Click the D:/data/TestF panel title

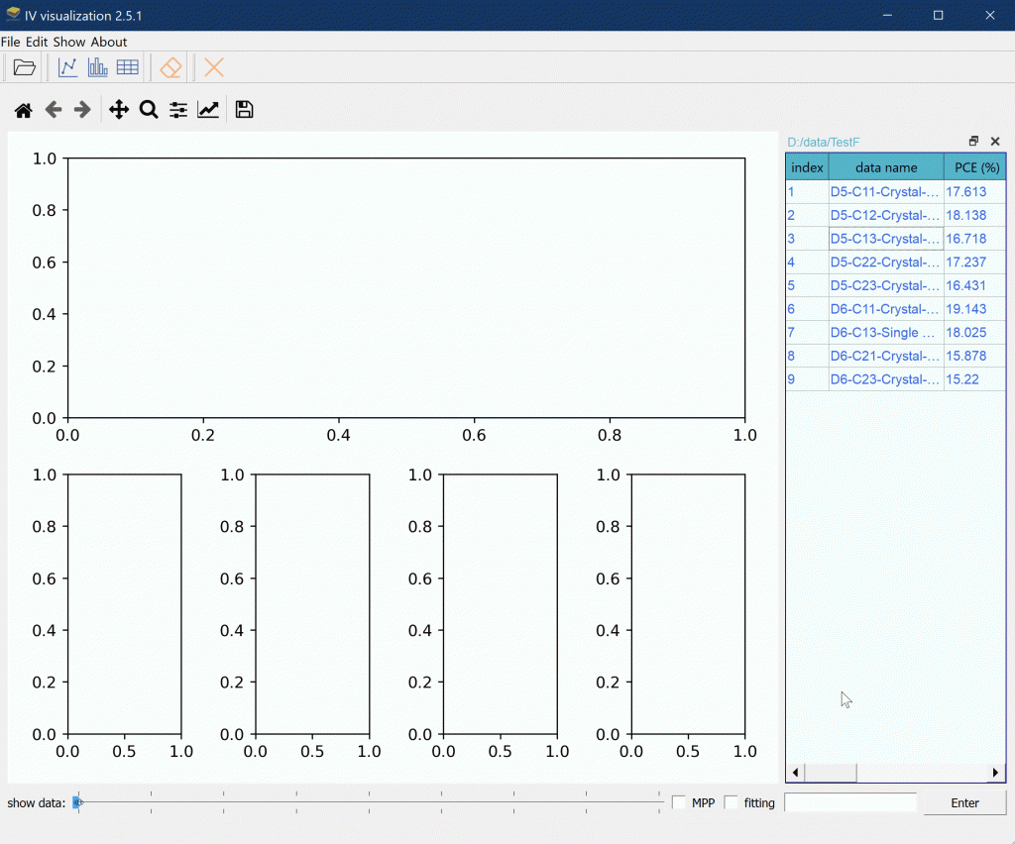click(824, 142)
